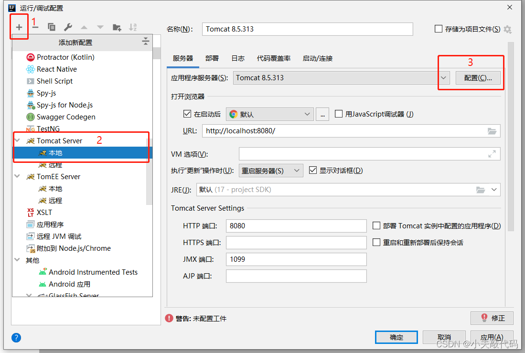Click the minus icon to remove configuration
Screen dimensions: 525x353
point(35,27)
